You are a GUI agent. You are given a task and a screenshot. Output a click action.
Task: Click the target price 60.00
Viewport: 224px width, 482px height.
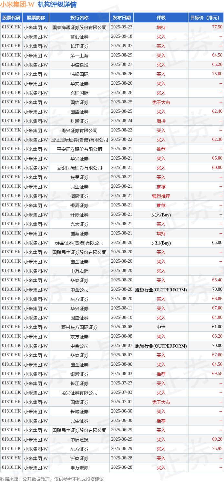[217, 168]
